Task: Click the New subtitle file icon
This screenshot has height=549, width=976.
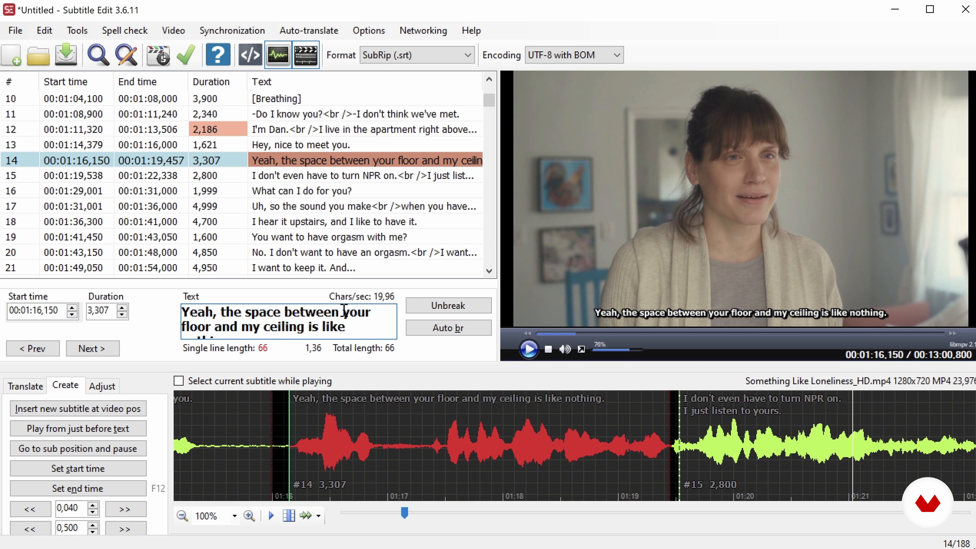Action: 11,55
